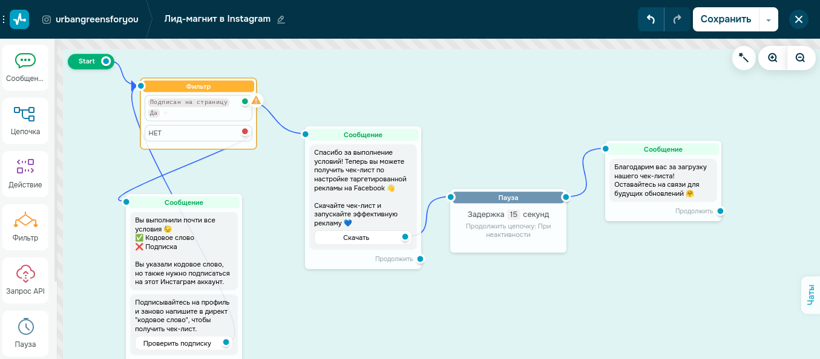This screenshot has width=820, height=359.
Task: Select the НЕТ branch row
Action: click(x=198, y=133)
